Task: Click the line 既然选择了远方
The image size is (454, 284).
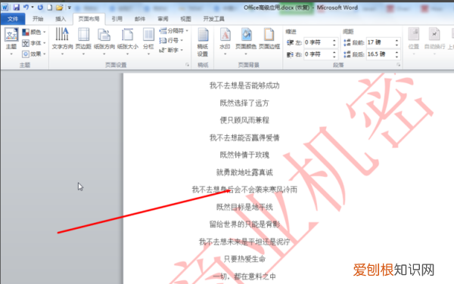Action: pos(244,103)
